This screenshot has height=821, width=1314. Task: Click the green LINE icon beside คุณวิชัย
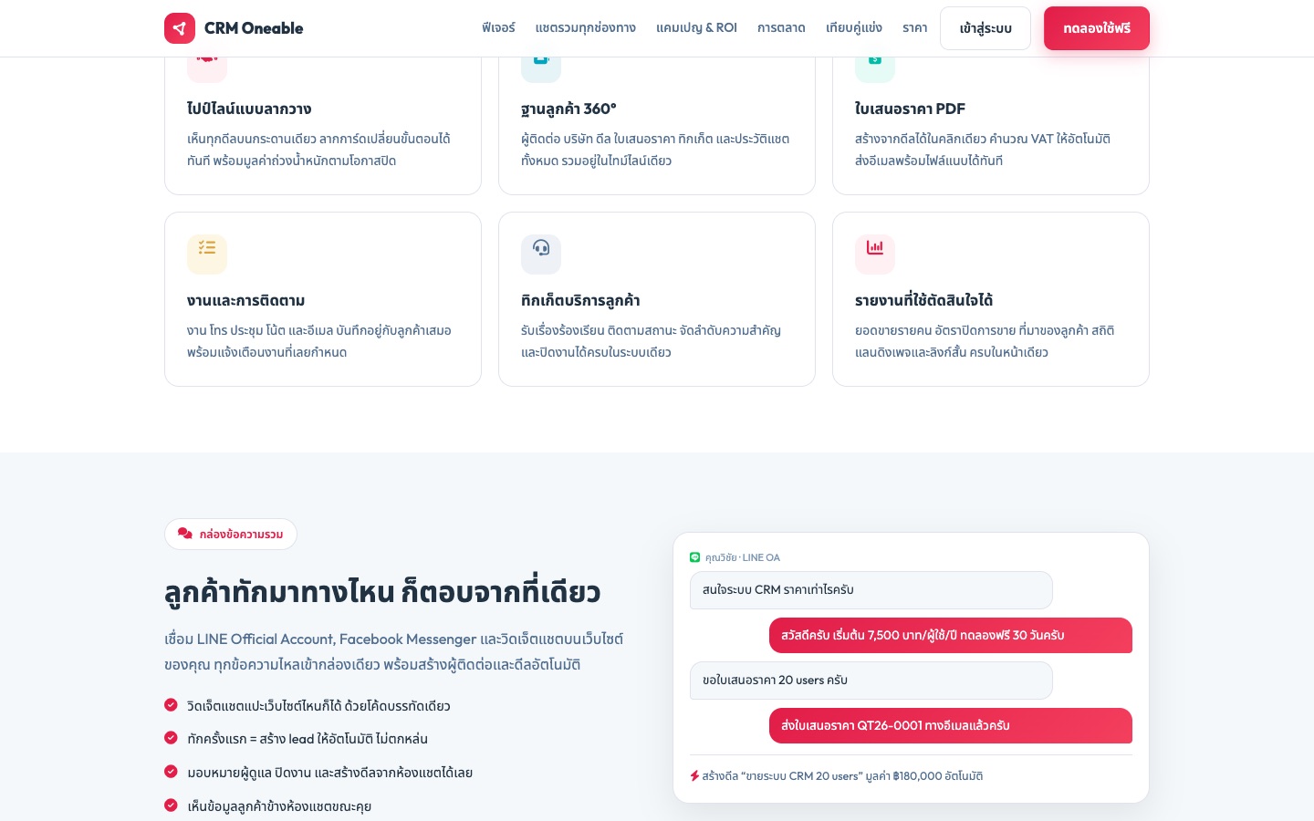(x=695, y=557)
